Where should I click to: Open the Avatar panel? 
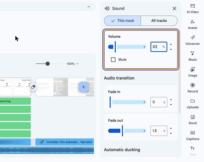[x=193, y=25]
